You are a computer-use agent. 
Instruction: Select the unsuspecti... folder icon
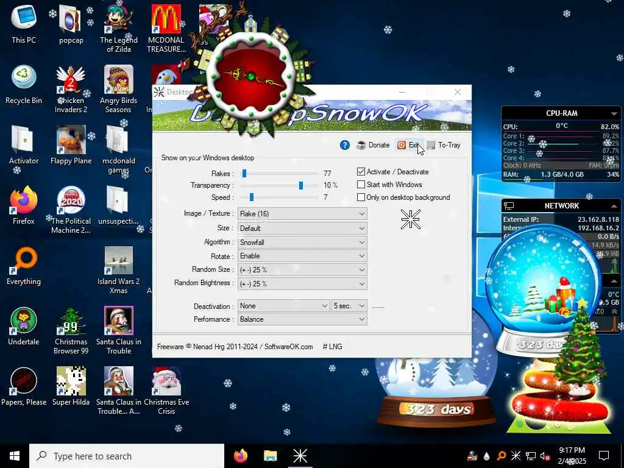tap(119, 206)
